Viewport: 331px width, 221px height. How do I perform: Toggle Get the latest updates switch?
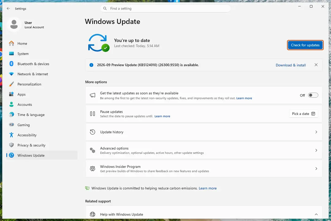pos(313,95)
